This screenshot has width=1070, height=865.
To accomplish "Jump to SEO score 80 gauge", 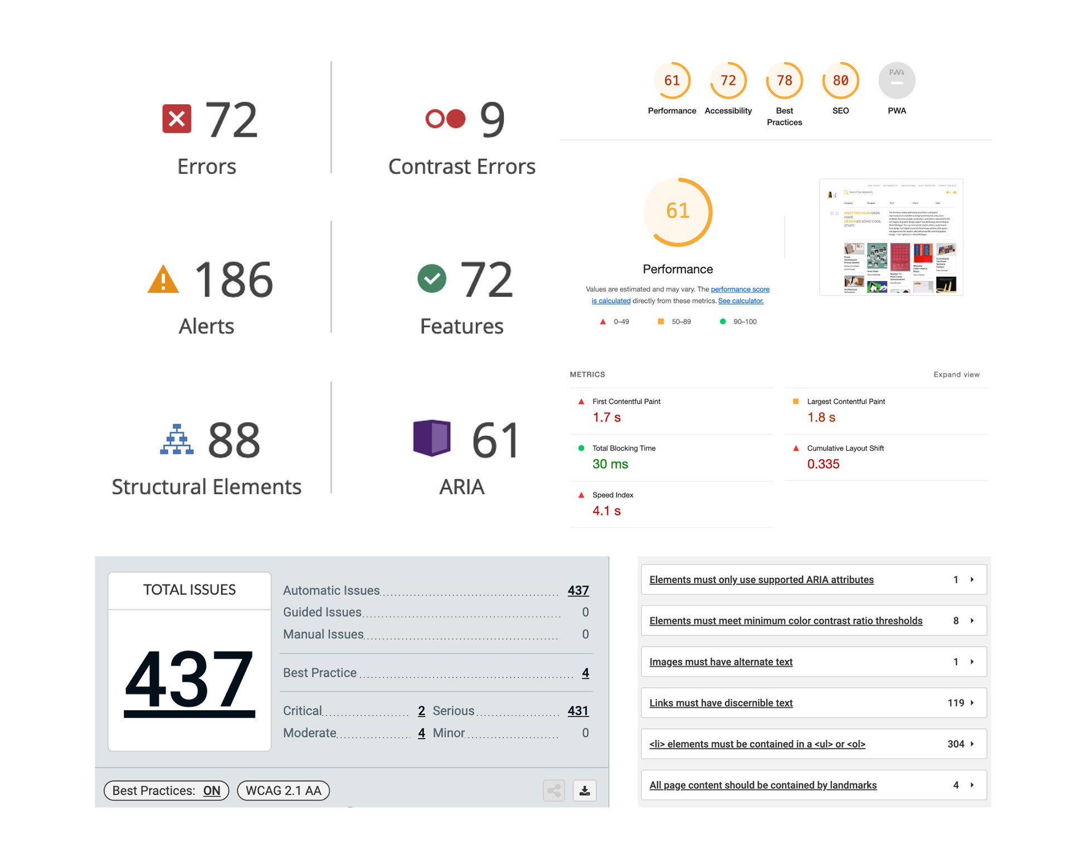I will click(840, 81).
